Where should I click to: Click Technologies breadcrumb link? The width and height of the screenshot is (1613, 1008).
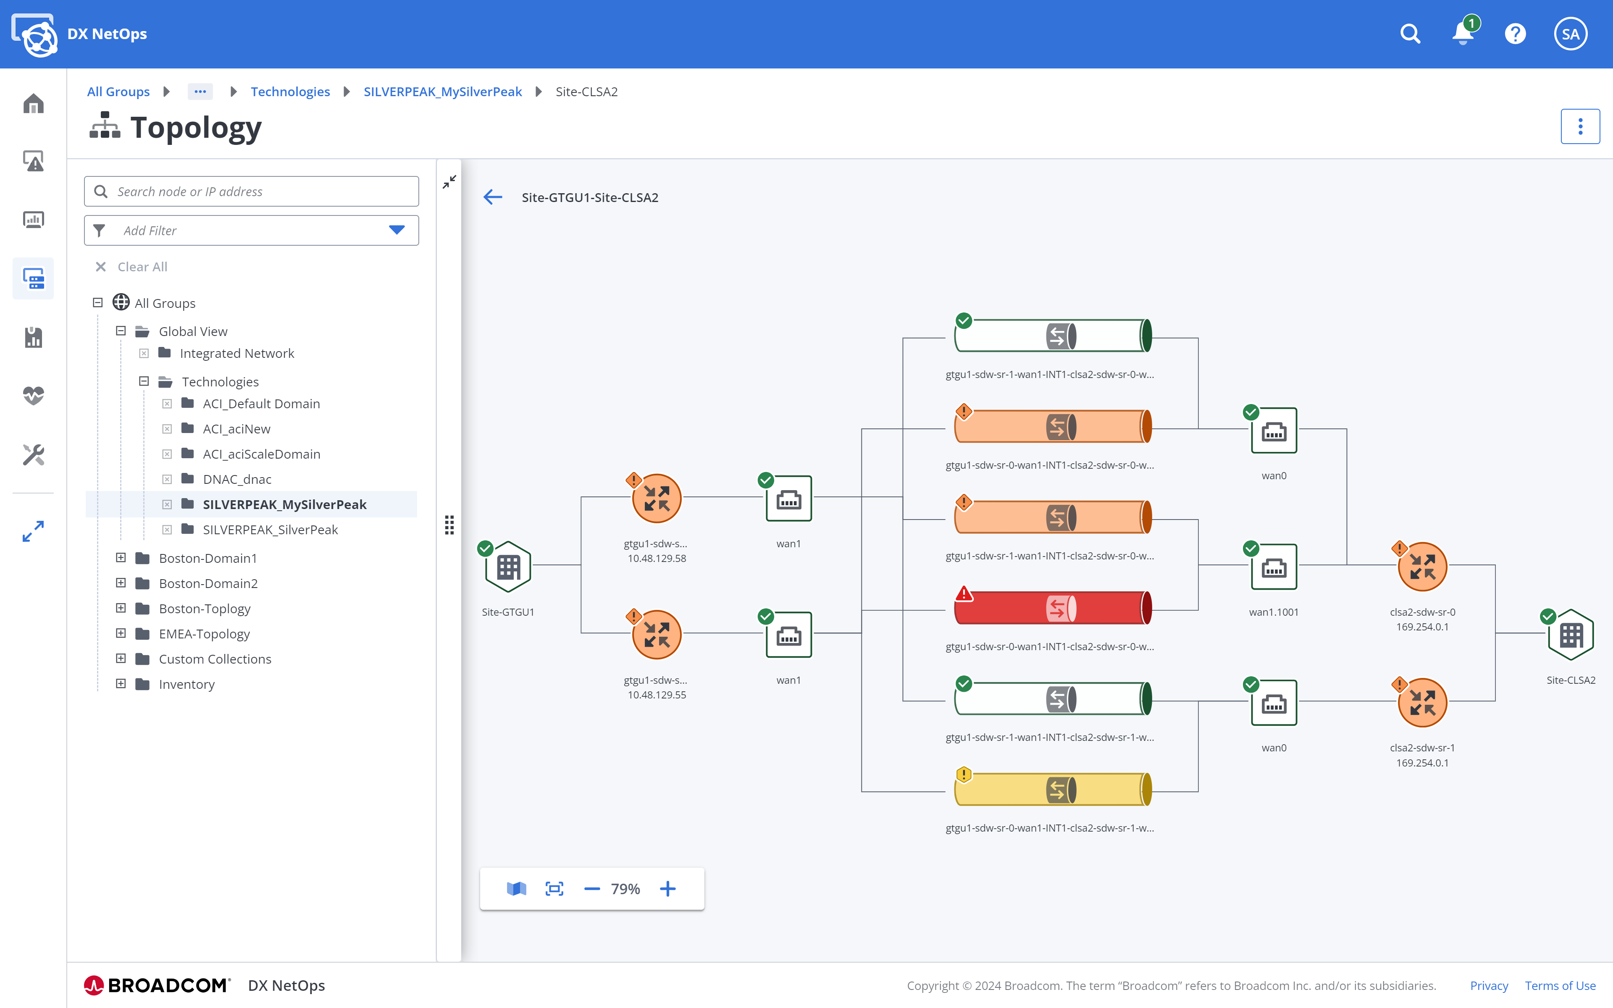[290, 91]
